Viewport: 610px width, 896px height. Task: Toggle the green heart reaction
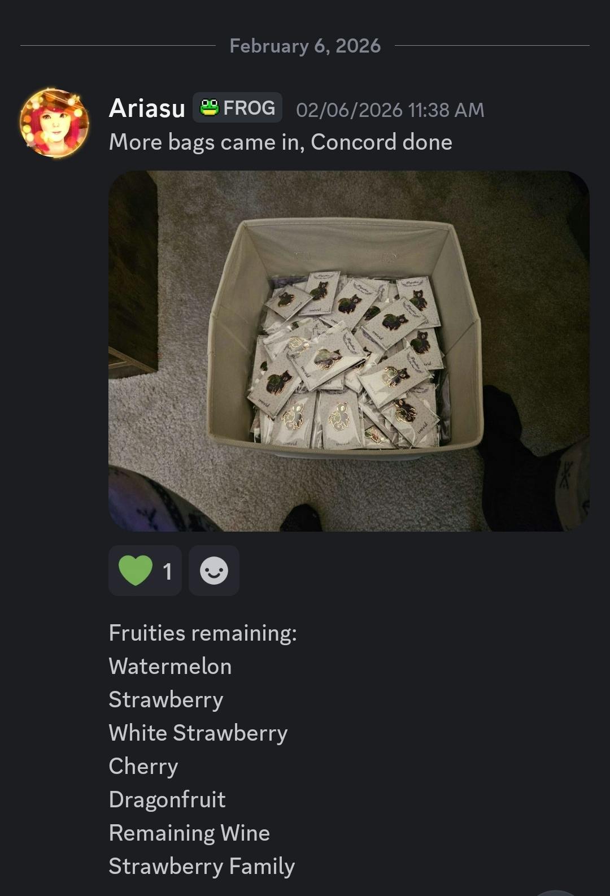coord(136,571)
